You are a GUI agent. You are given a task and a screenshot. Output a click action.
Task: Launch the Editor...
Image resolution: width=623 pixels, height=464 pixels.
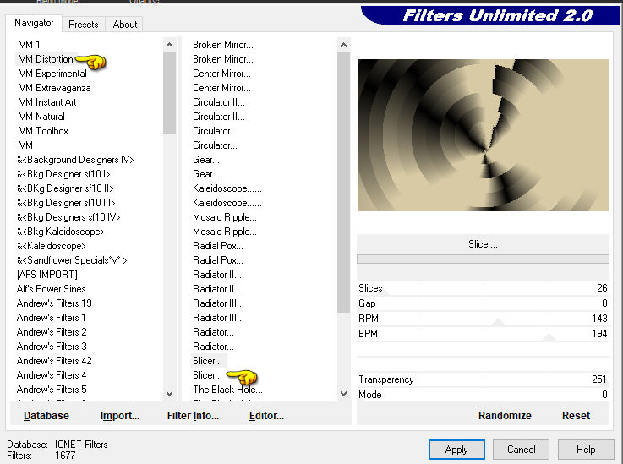[266, 416]
